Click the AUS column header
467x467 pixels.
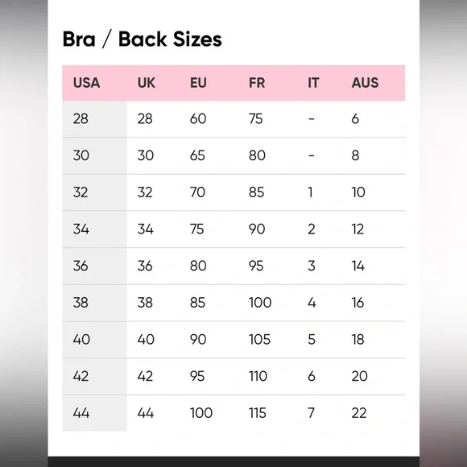point(365,83)
